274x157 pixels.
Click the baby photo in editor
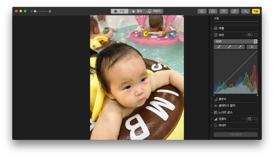tap(137, 77)
